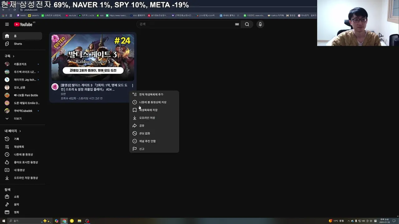
Task: Choose 채널 추천 안함
Action: [154, 141]
